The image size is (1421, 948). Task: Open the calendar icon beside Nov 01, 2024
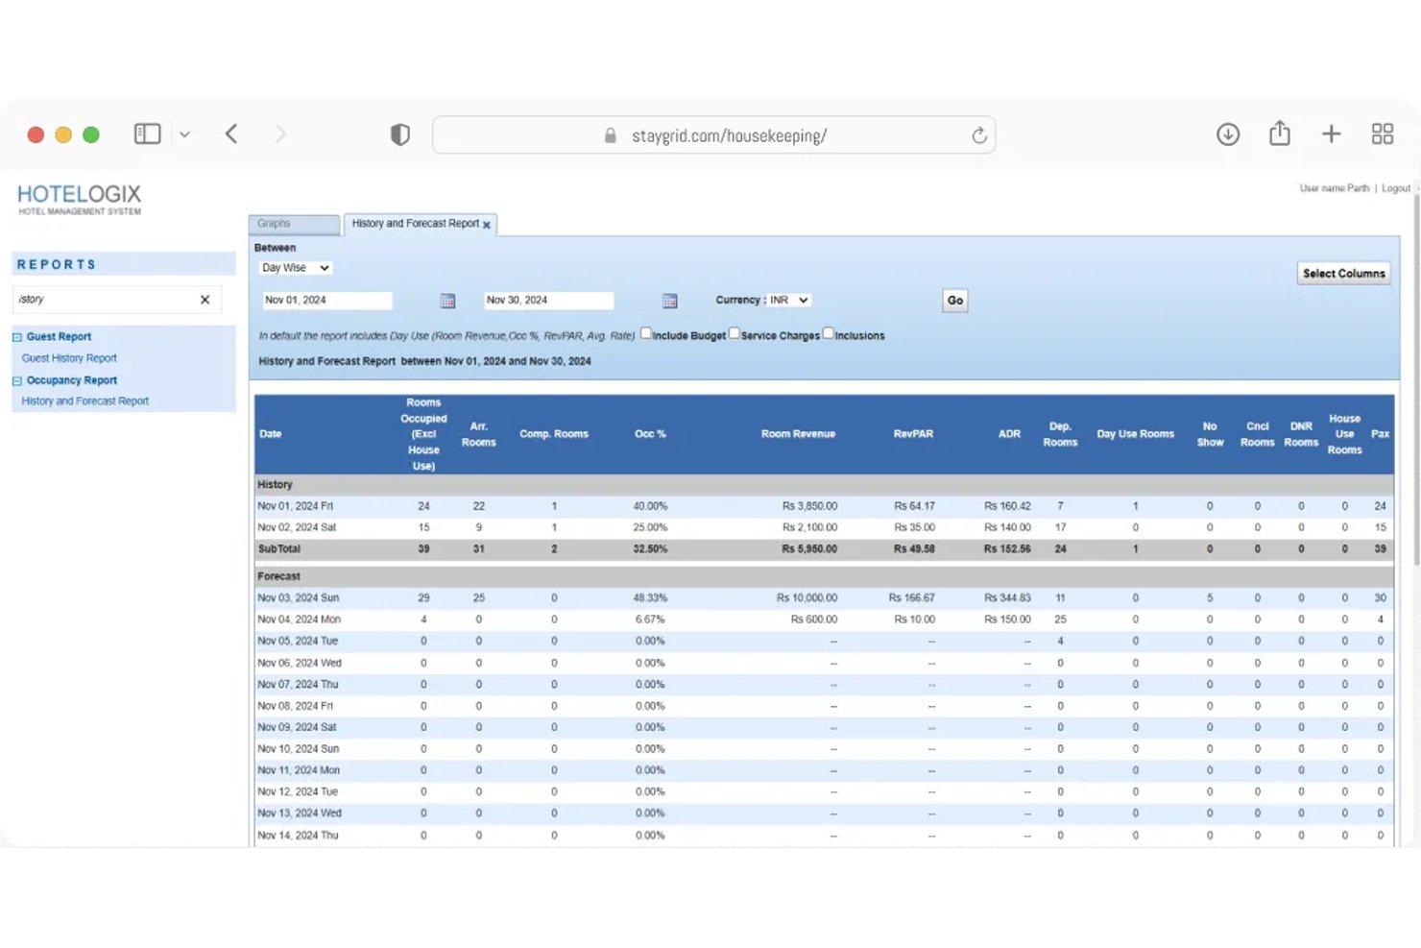[447, 301]
